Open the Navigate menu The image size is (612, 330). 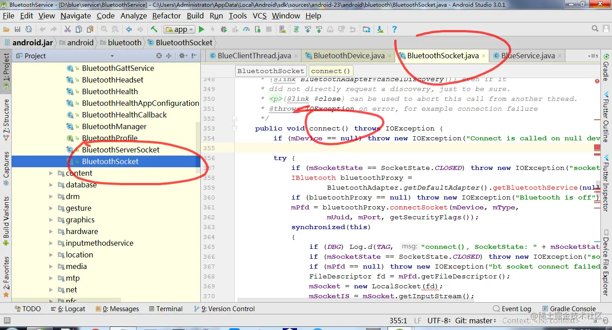(76, 16)
